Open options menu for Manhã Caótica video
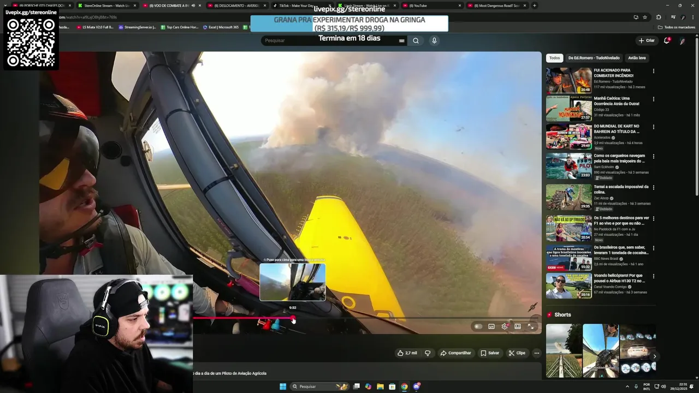The width and height of the screenshot is (699, 393). click(x=653, y=99)
